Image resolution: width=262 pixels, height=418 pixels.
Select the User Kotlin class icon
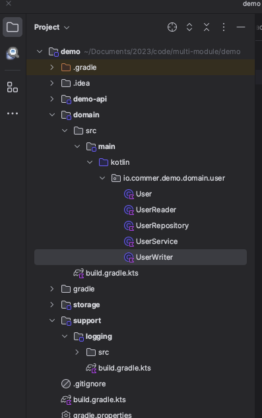[x=129, y=194]
